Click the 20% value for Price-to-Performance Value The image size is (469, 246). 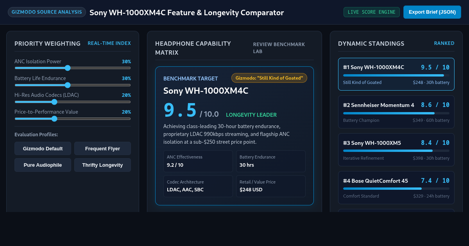(126, 112)
